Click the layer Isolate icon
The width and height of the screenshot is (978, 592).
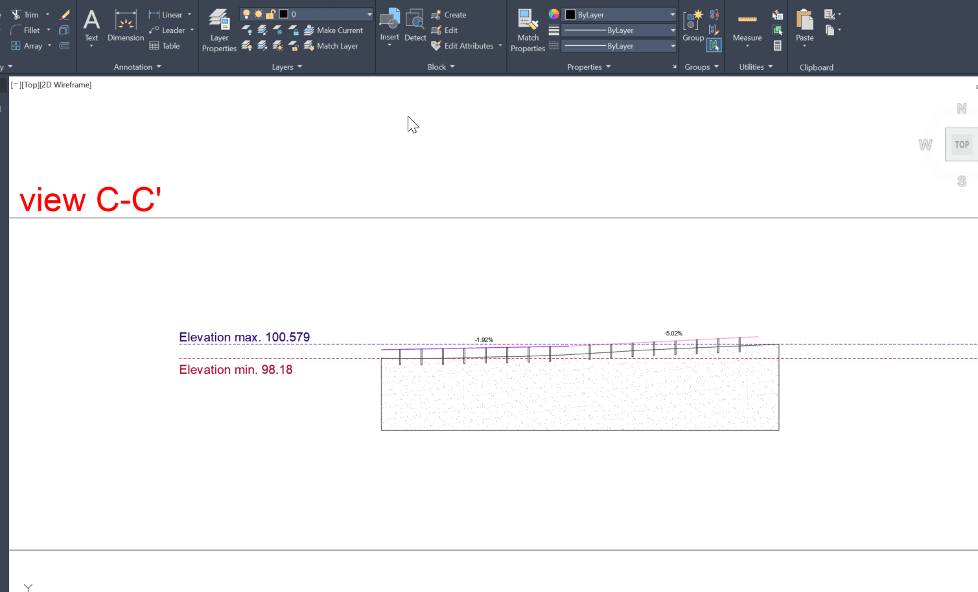[262, 30]
